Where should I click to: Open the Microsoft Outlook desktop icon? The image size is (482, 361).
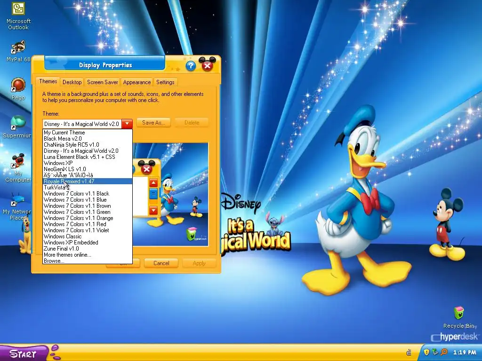tap(18, 16)
